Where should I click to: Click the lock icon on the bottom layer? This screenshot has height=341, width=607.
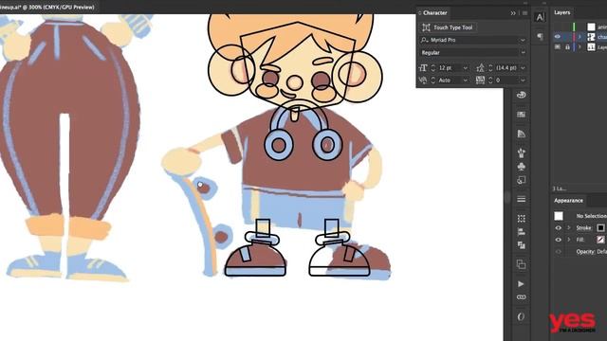click(567, 47)
